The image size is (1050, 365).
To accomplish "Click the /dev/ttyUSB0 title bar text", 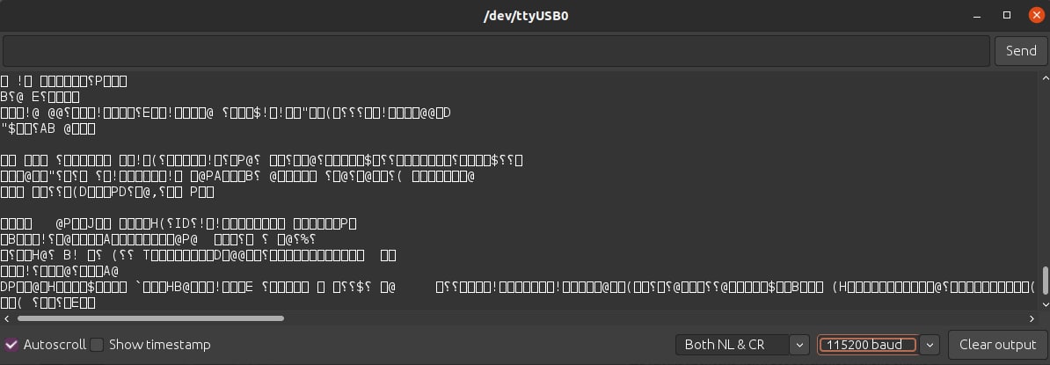I will tap(525, 16).
